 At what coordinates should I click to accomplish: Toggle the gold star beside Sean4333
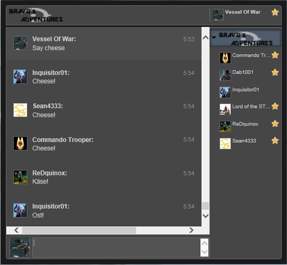[x=275, y=141]
